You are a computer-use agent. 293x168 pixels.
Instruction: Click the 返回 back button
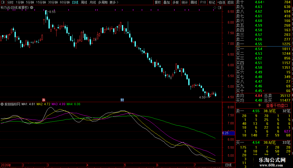[x=231, y=2]
